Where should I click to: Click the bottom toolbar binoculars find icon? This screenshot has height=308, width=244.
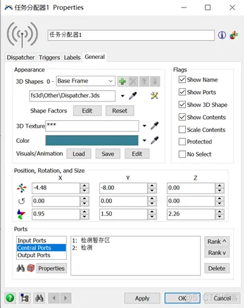39,298
